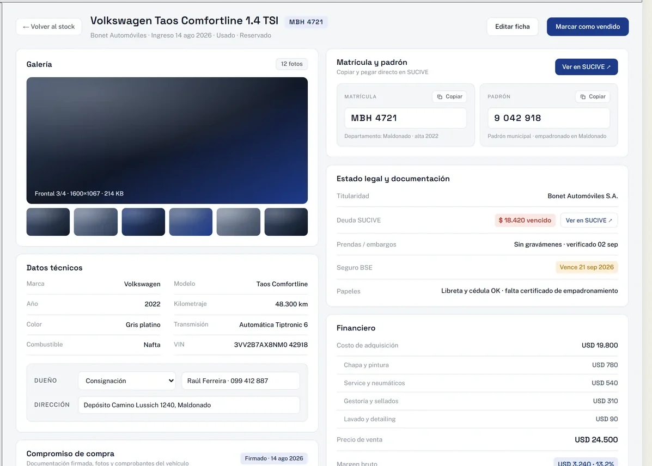
Task: Click the Padrón municipal empadronado en Maldonado note
Action: click(x=547, y=136)
